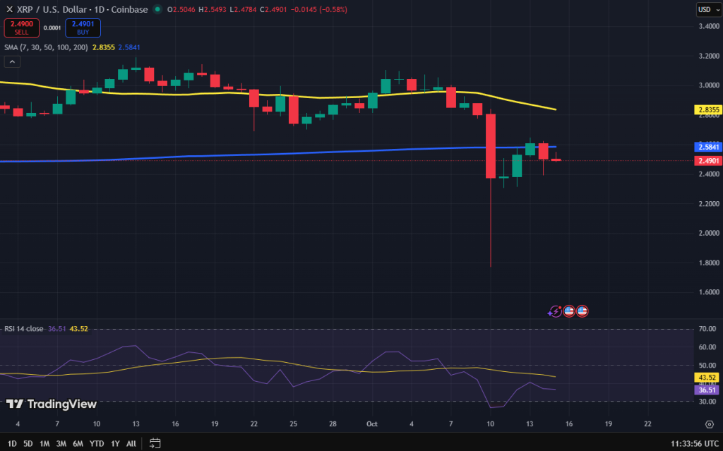
Task: Switch to the 1M time range
Action: pyautogui.click(x=44, y=444)
